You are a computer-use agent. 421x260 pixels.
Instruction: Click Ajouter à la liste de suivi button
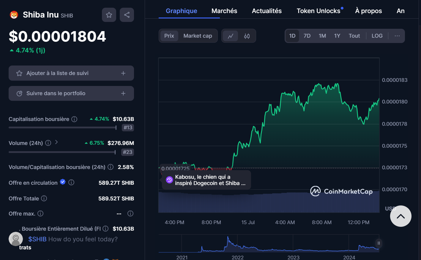71,73
